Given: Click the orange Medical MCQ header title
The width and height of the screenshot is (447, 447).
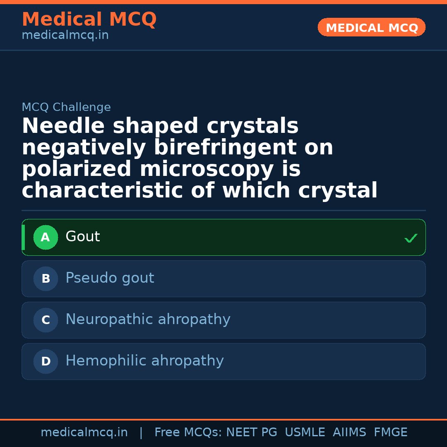Looking at the screenshot, I should tap(89, 19).
